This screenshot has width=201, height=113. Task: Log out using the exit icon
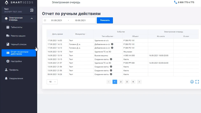(x=32, y=10)
